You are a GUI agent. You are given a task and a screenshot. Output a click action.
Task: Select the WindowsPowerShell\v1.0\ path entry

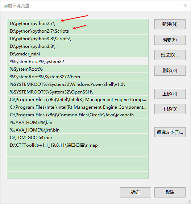78,84
